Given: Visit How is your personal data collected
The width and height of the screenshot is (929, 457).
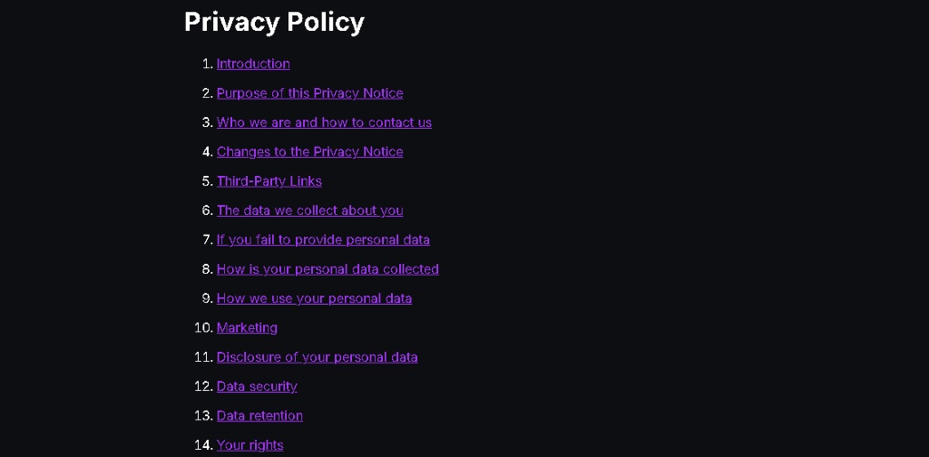Looking at the screenshot, I should pos(328,268).
